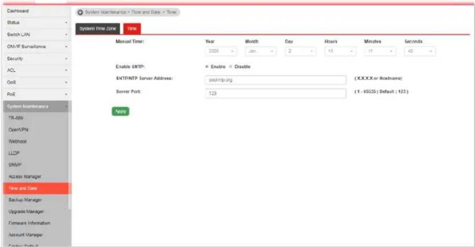The image size is (475, 247).
Task: Open the Month dropdown
Action: 261,51
